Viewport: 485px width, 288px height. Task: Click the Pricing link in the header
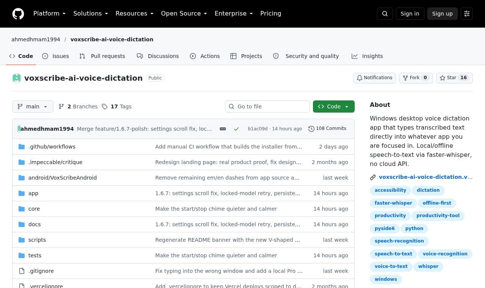(271, 14)
